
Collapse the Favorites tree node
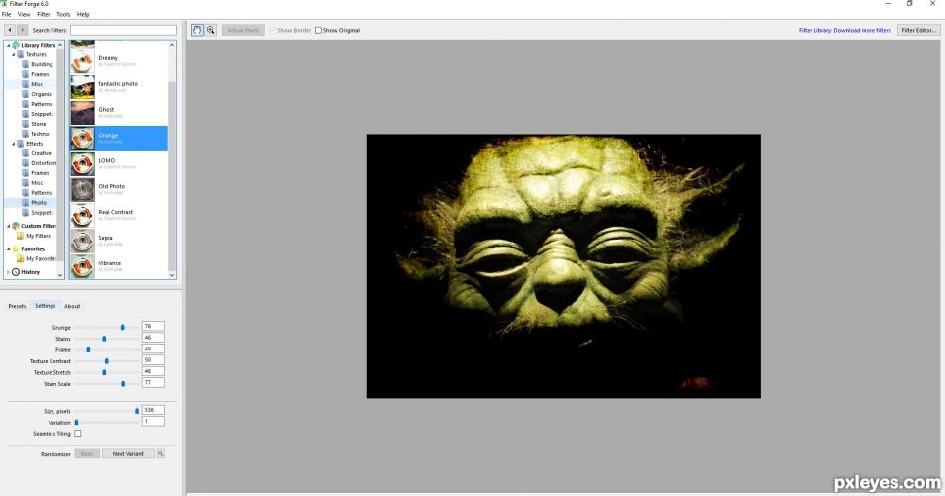click(x=9, y=248)
